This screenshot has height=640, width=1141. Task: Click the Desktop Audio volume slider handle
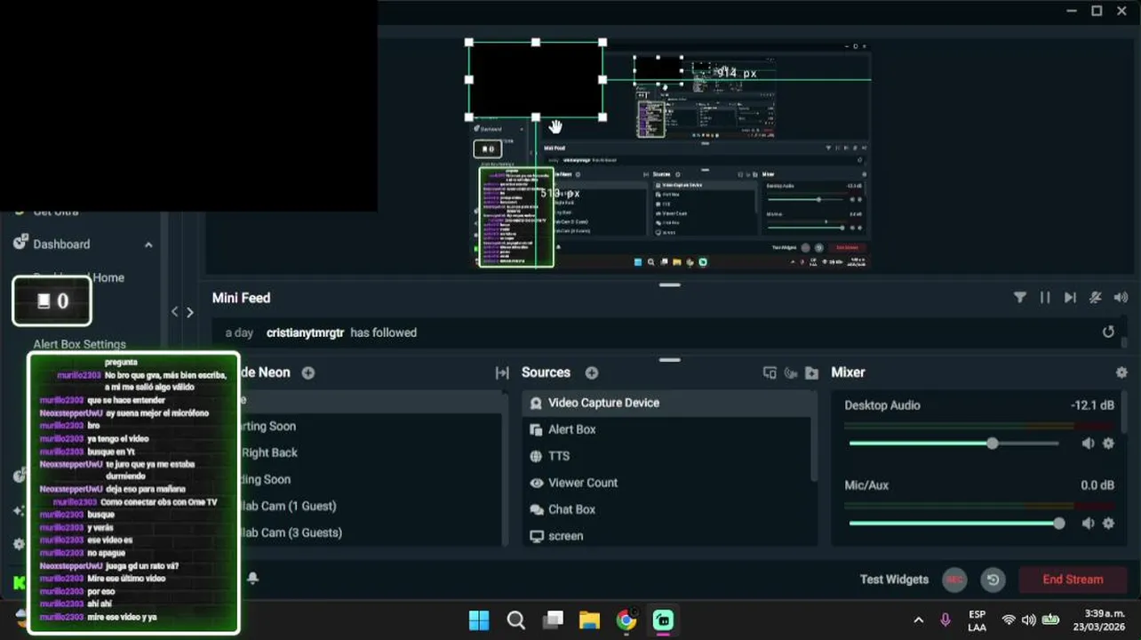pyautogui.click(x=992, y=444)
